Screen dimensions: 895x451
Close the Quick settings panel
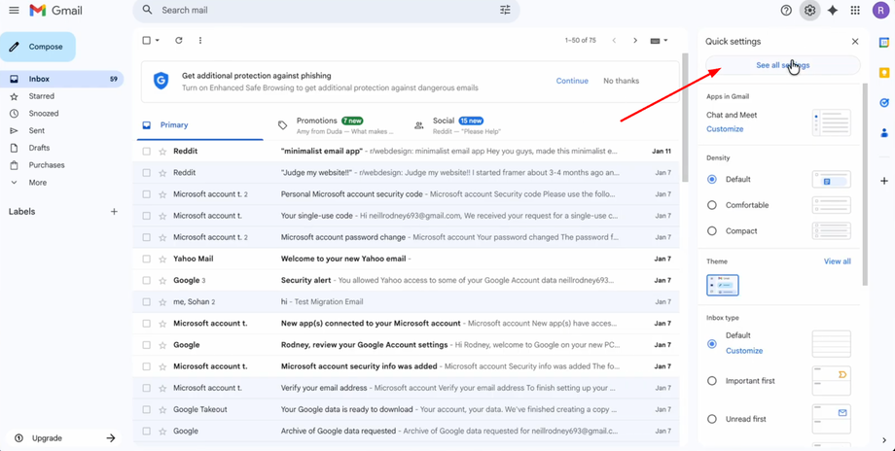coord(855,42)
